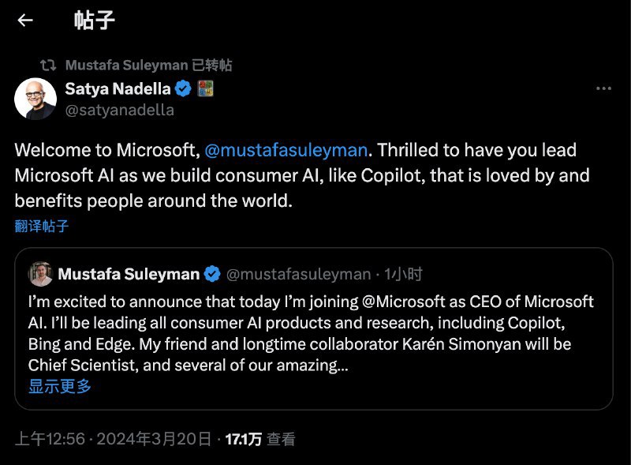
Task: Open the more options ellipsis menu
Action: [603, 89]
